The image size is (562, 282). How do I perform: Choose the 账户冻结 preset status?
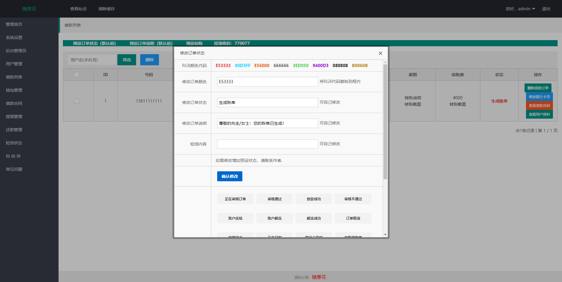(x=235, y=218)
